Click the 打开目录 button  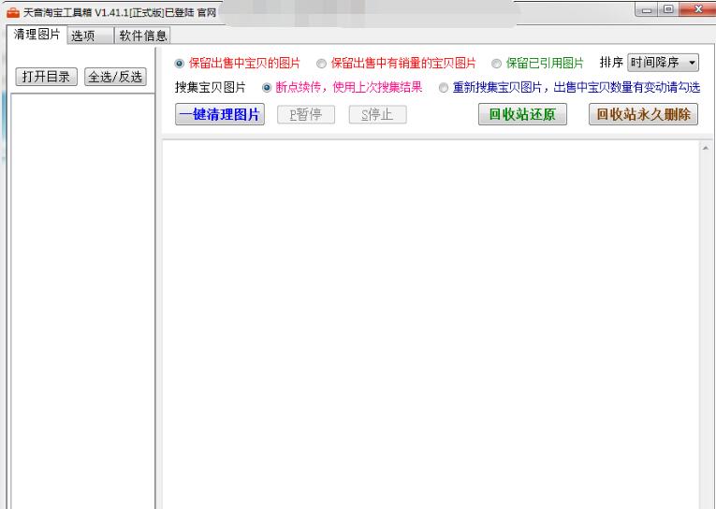point(47,77)
